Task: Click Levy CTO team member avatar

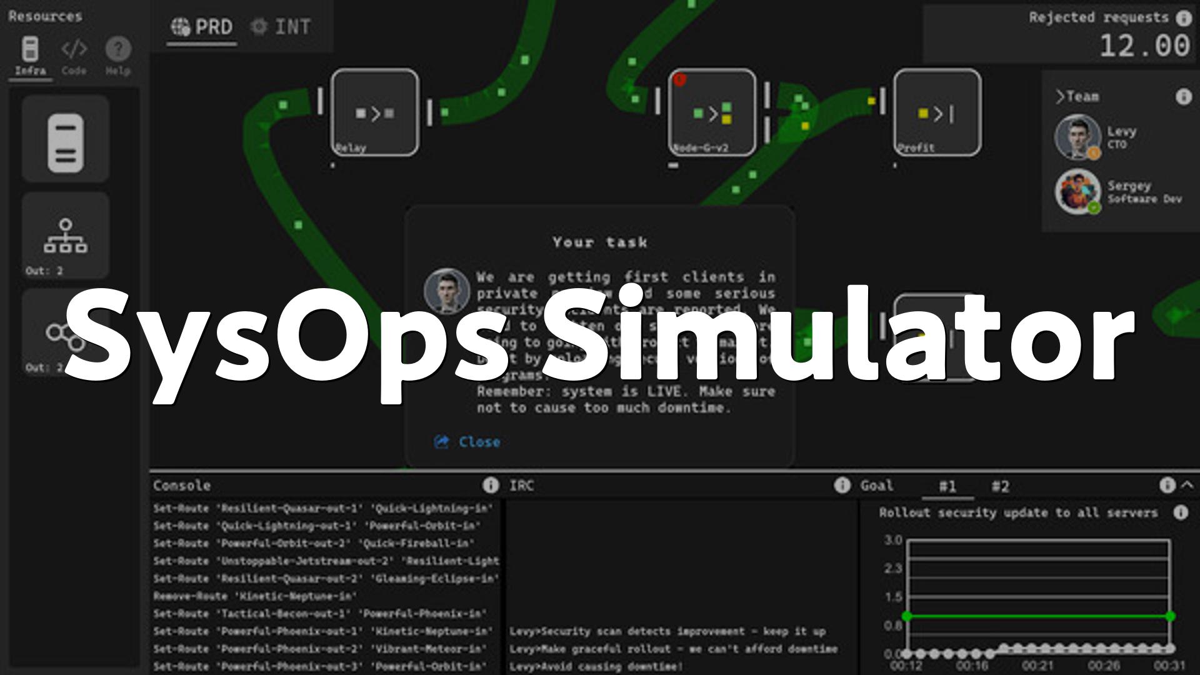Action: point(1077,137)
